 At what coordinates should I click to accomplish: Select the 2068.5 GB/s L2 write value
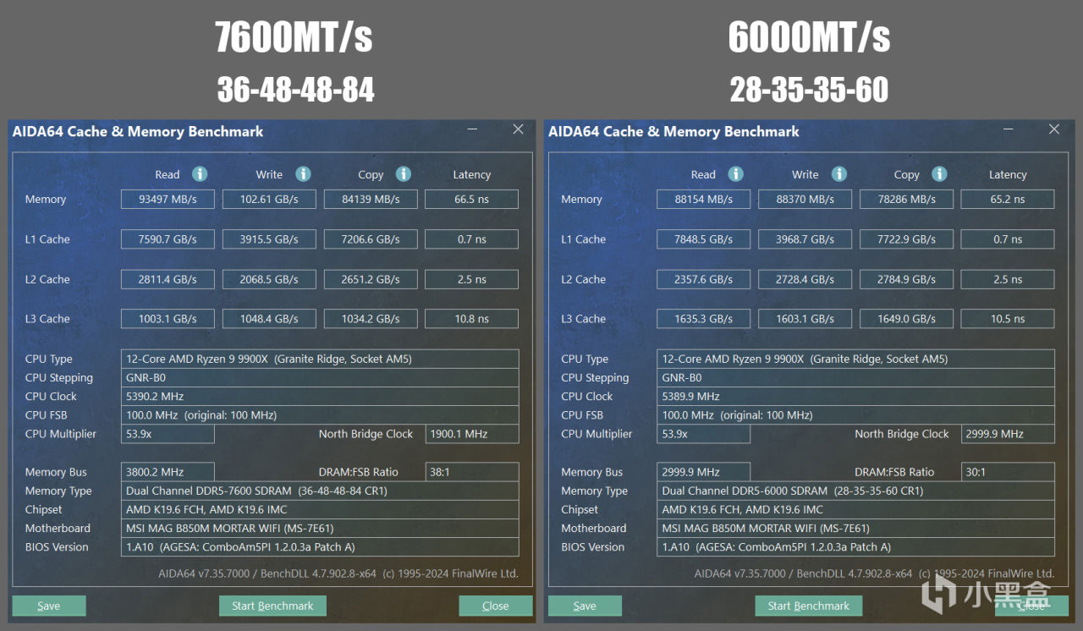269,279
